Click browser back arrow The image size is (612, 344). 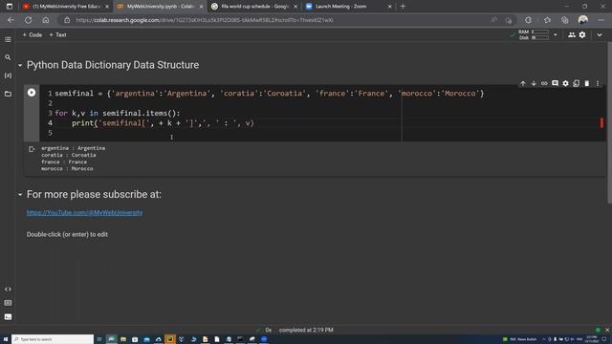pos(11,20)
